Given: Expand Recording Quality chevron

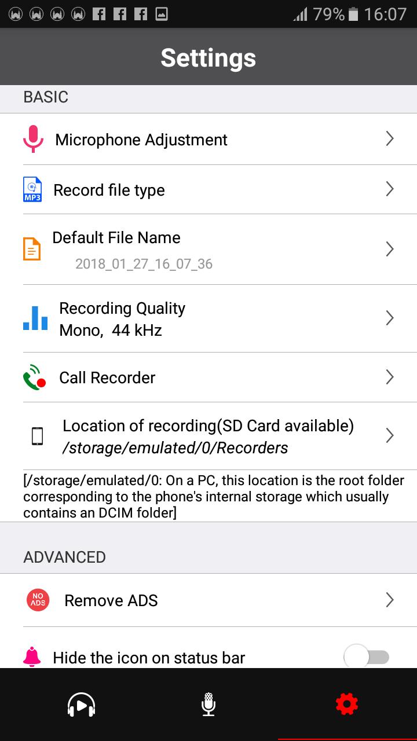Looking at the screenshot, I should (x=390, y=318).
